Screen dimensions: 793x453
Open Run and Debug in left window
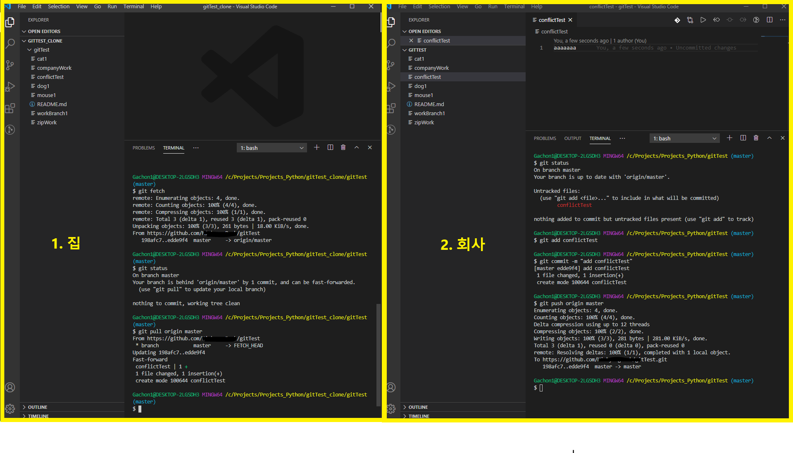click(10, 86)
